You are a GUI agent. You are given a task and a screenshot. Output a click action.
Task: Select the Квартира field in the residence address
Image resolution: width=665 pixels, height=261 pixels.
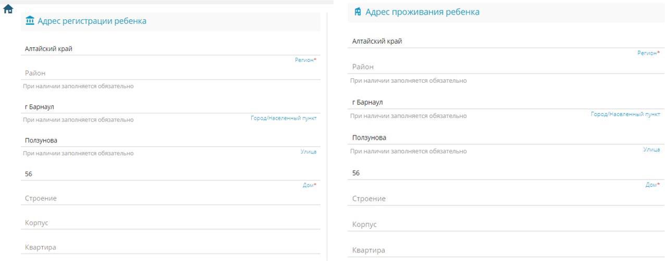tap(506, 251)
